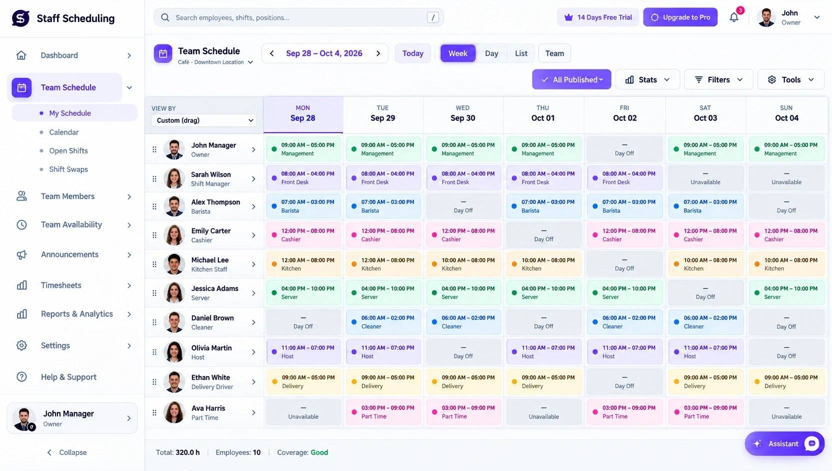Open the Help & Support question icon

[21, 377]
